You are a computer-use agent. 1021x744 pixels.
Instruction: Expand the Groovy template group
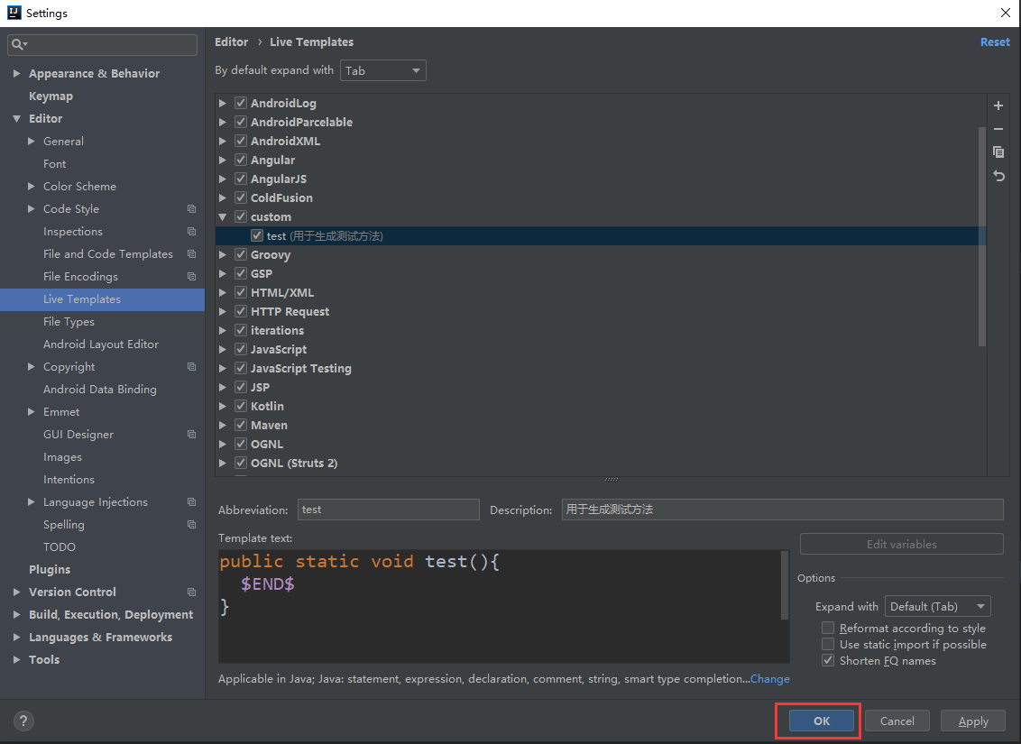pos(223,254)
